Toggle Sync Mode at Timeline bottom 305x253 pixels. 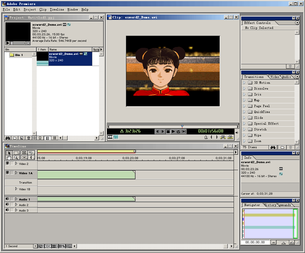pos(69,246)
